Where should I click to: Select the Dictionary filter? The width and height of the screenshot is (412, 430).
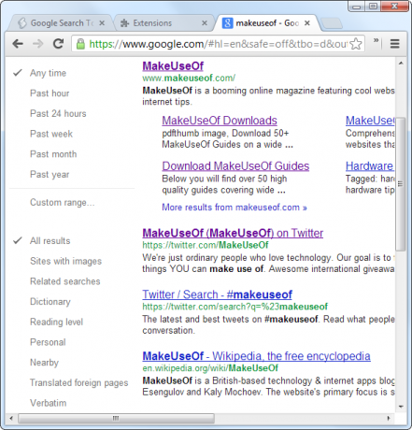pos(50,302)
